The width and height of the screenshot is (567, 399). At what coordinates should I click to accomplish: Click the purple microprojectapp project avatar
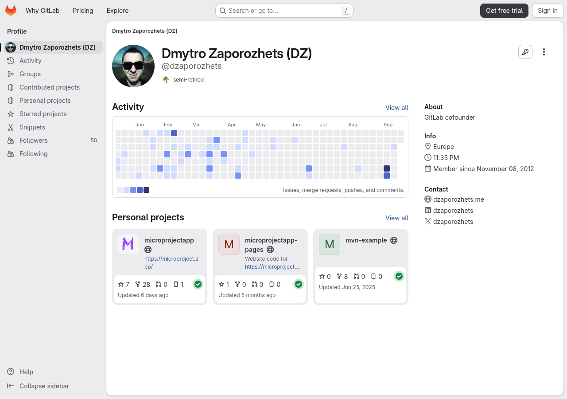click(x=128, y=244)
